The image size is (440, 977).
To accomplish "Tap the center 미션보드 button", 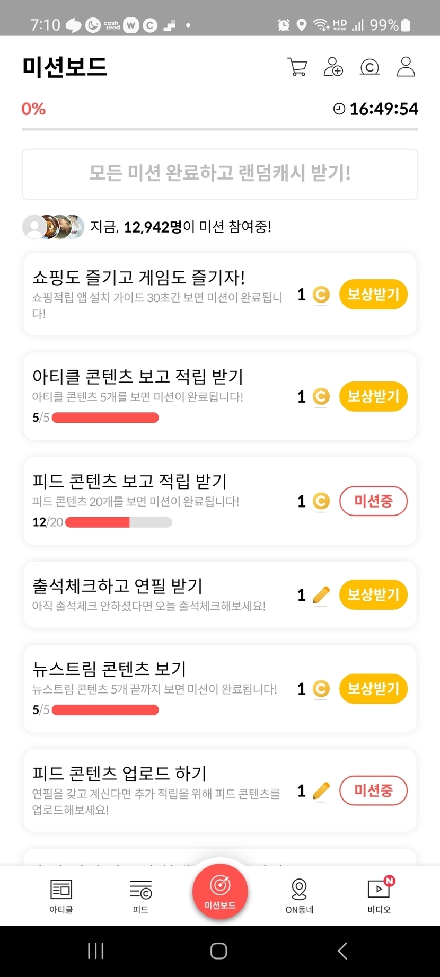I will [220, 891].
